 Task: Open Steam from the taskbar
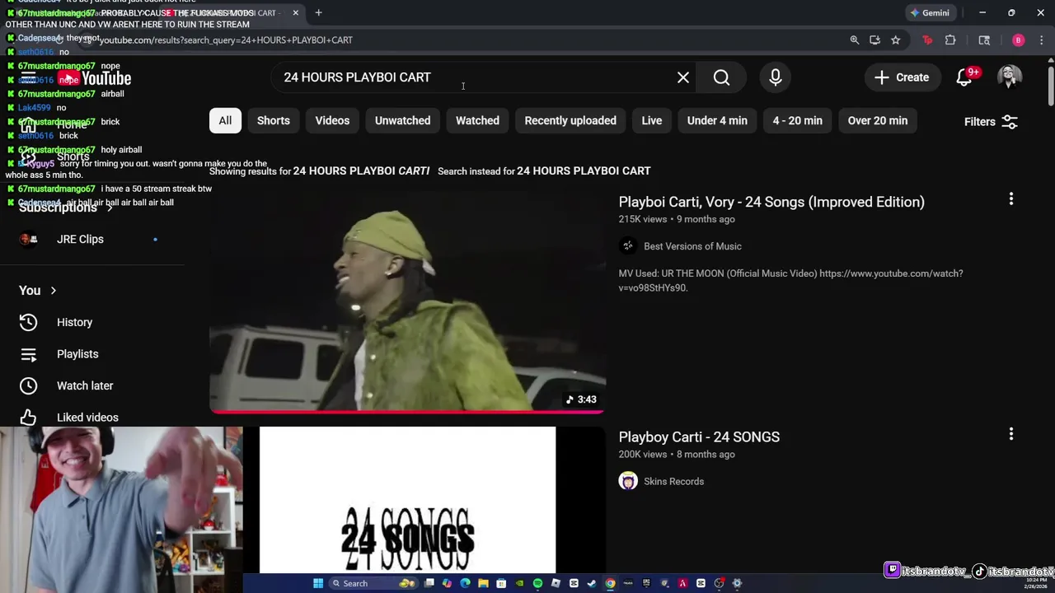(x=592, y=583)
